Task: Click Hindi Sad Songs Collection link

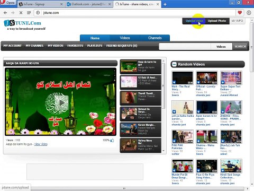Action: (230, 176)
